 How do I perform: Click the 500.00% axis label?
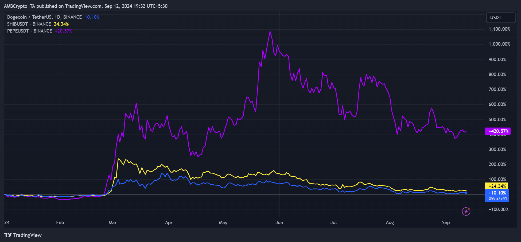(x=497, y=119)
